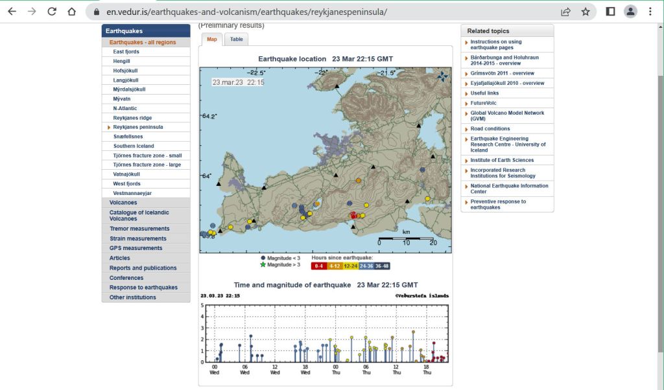The height and width of the screenshot is (390, 664).
Task: Open the Road conditions related link
Action: pos(490,129)
